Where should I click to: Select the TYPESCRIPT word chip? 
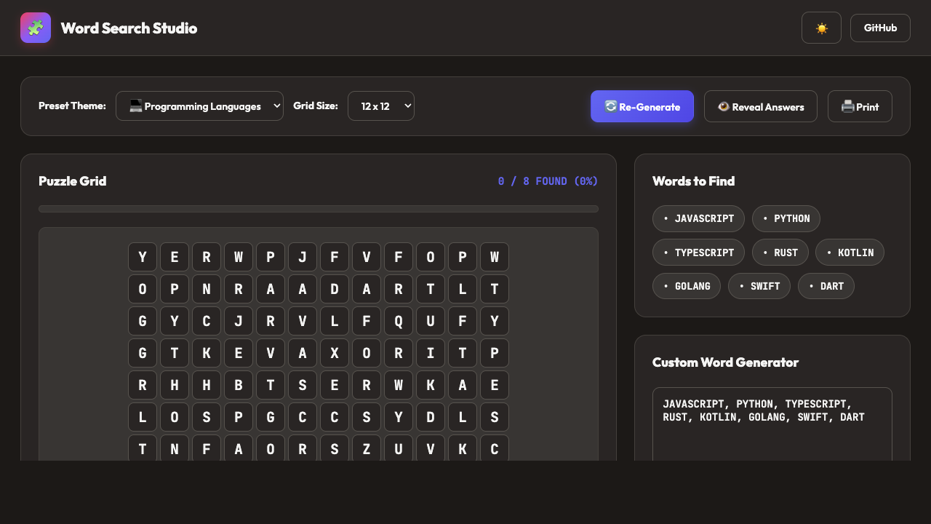698,253
